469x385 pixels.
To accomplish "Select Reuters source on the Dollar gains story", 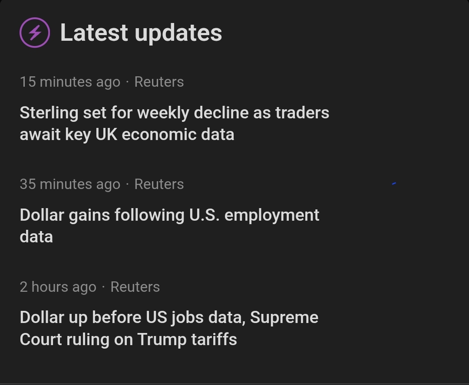I will point(159,184).
